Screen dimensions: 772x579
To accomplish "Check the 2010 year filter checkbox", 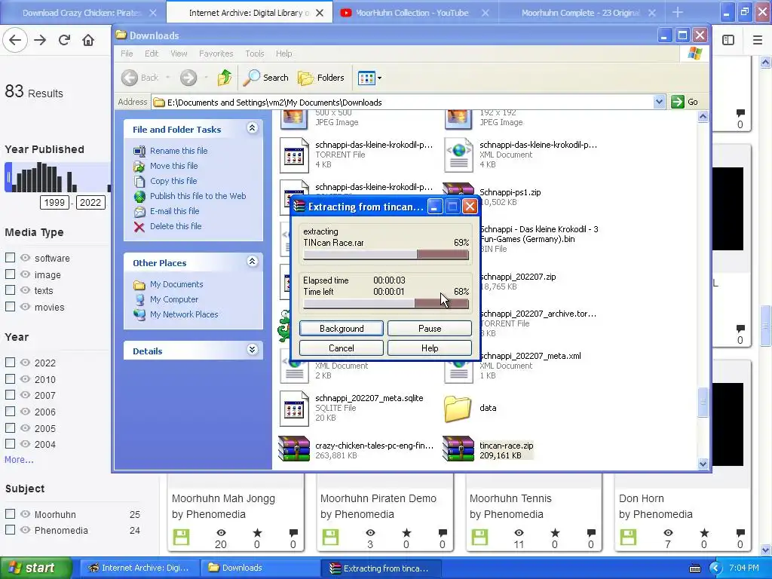I will 10,378.
